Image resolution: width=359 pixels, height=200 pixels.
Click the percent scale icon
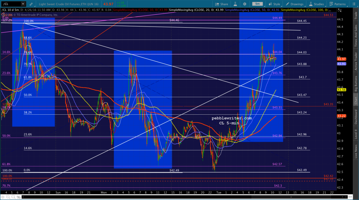coord(19,197)
